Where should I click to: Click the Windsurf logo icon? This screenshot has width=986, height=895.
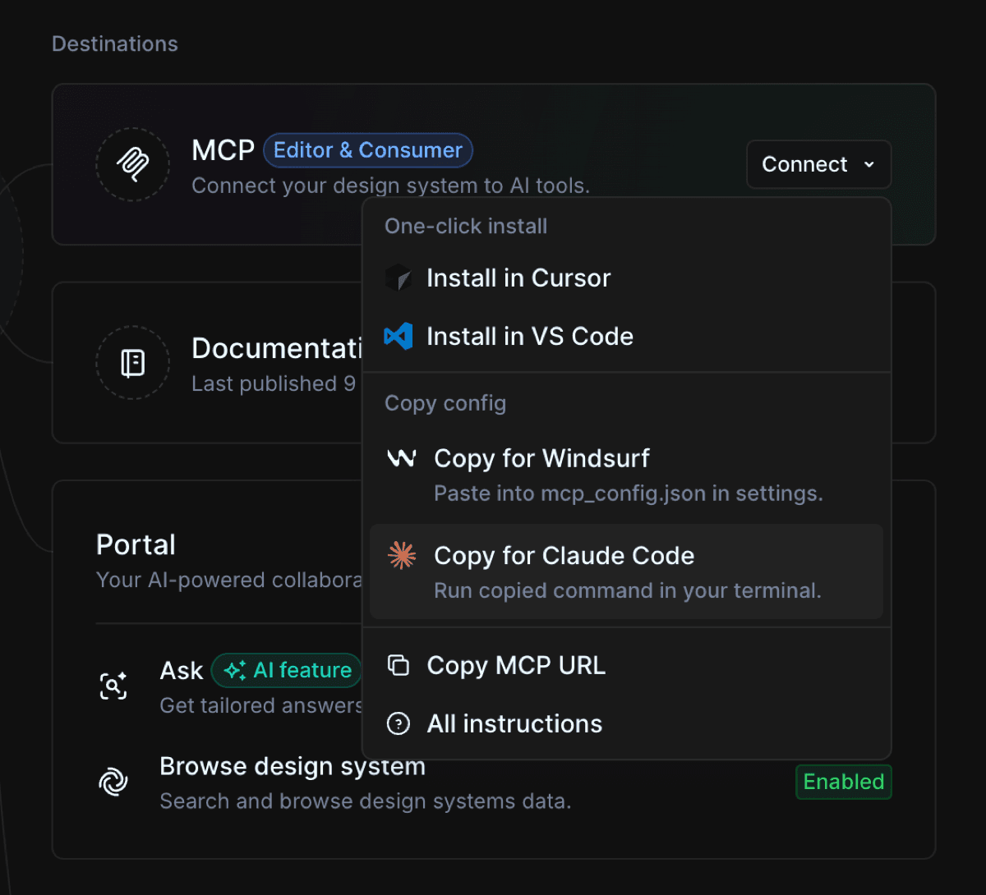(402, 458)
